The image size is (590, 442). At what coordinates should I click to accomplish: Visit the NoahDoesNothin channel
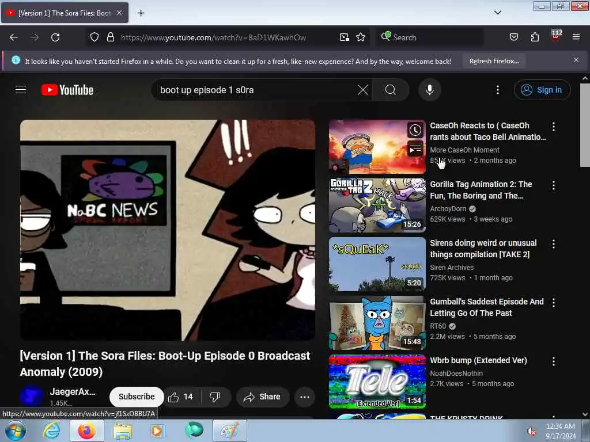(456, 373)
